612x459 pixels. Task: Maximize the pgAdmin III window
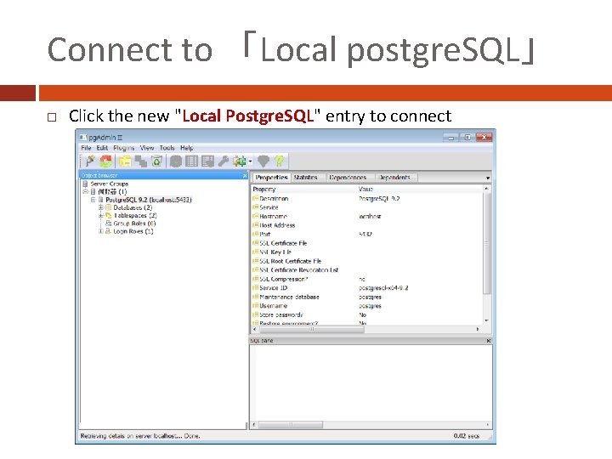pos(467,138)
